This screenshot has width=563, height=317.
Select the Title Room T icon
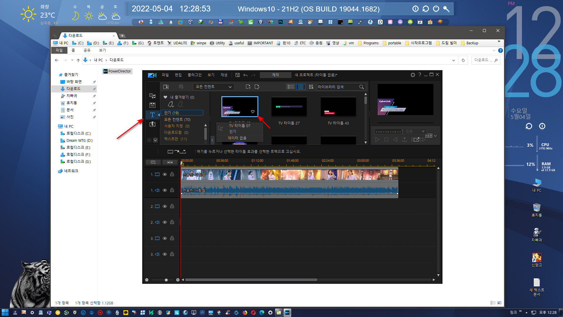coord(152,115)
